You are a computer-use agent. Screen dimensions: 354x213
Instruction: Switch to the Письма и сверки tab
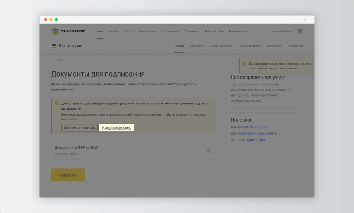[249, 46]
